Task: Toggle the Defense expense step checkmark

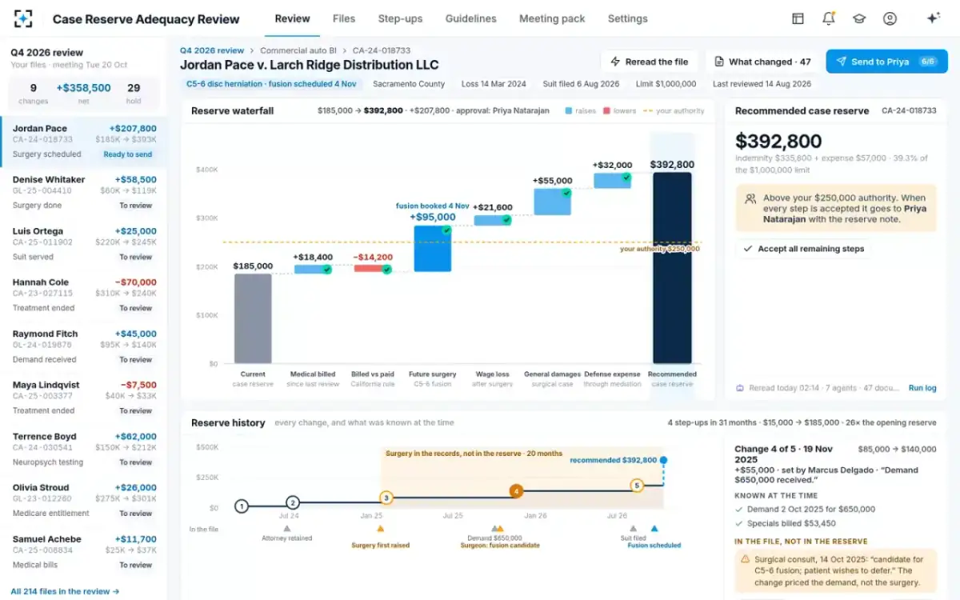Action: [626, 177]
